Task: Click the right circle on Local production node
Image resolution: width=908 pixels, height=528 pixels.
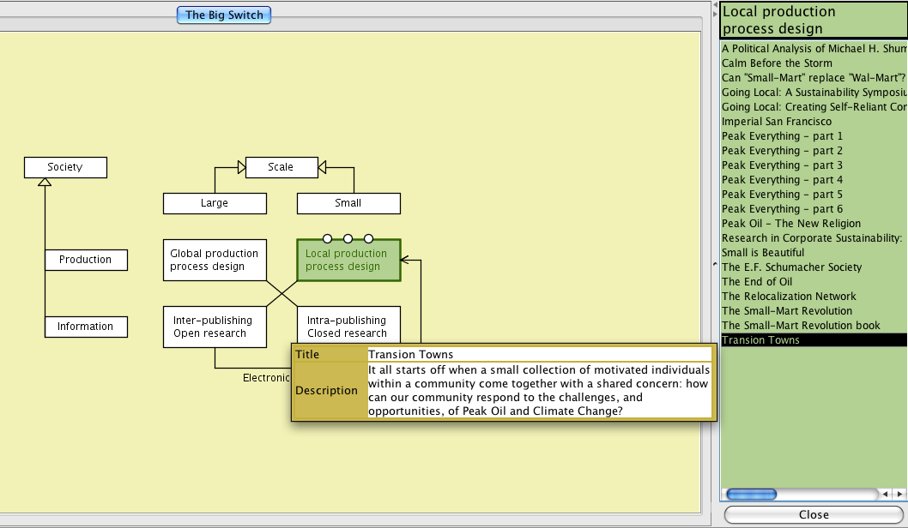Action: tap(368, 239)
